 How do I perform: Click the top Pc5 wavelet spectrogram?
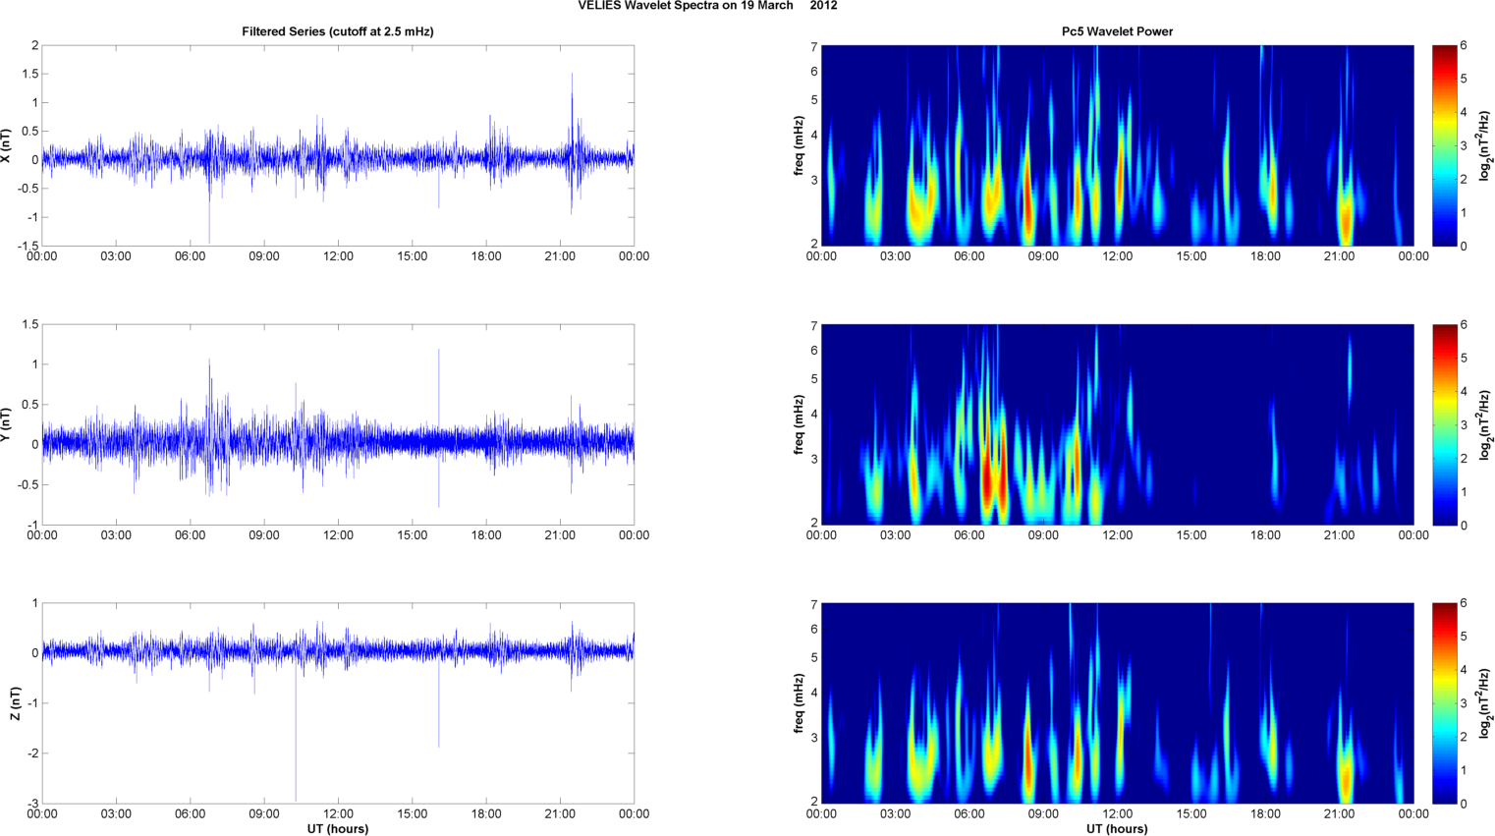pos(1117,145)
